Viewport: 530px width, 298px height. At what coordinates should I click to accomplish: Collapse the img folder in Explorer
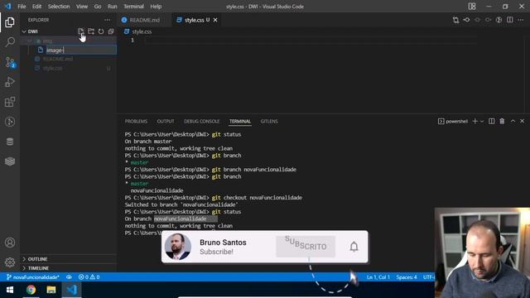(x=30, y=41)
